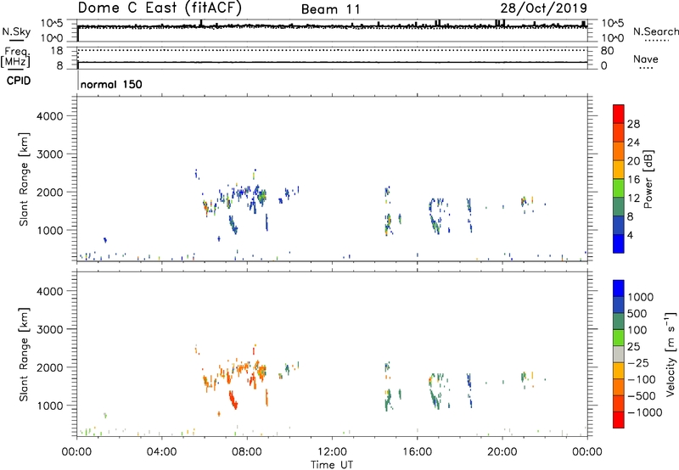Click the red segment of Power color bar

tap(619, 114)
